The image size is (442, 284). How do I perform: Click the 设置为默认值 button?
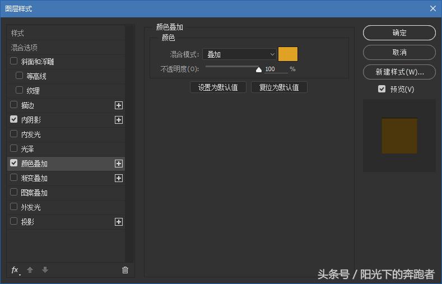(218, 87)
